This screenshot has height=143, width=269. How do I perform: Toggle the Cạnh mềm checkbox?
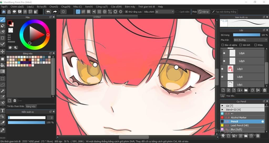[177, 12]
